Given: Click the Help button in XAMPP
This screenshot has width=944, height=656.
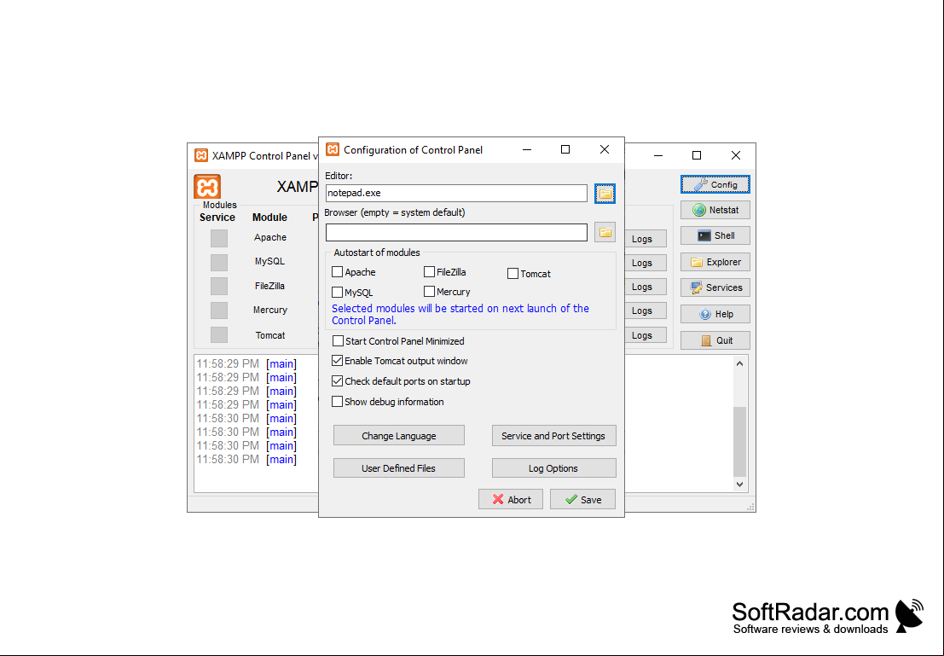Looking at the screenshot, I should coord(715,314).
